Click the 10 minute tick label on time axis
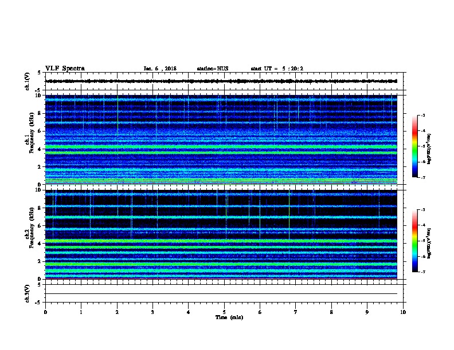The image size is (454, 350). 403,312
